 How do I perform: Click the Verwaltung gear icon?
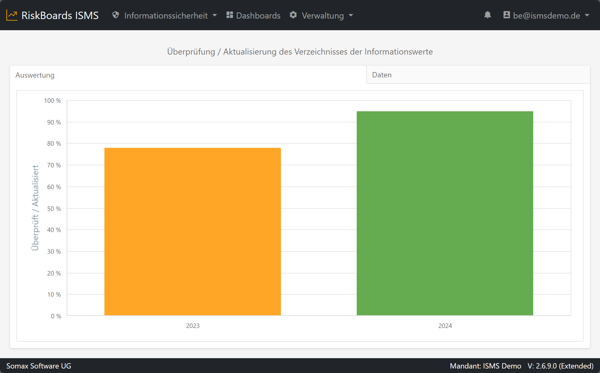click(x=293, y=15)
